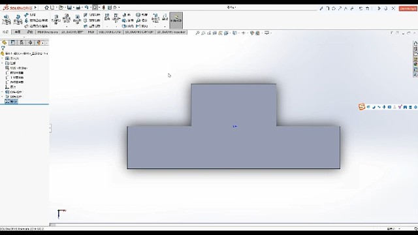
Task: Open the Sketch ribbon tab
Action: click(x=18, y=32)
